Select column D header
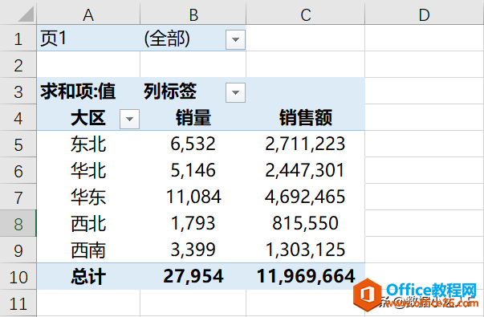This screenshot has width=484, height=317. 424,14
